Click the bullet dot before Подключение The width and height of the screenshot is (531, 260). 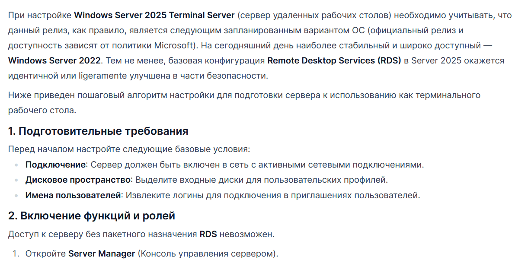click(16, 165)
